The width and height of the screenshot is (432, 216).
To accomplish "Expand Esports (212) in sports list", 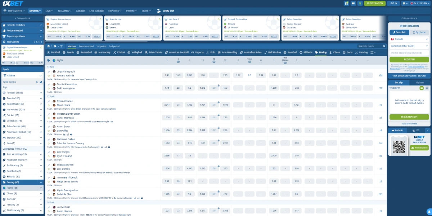I will (41, 137).
